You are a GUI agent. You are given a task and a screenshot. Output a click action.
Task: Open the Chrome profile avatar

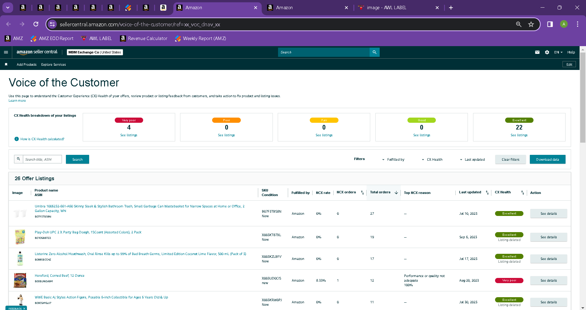pos(564,24)
